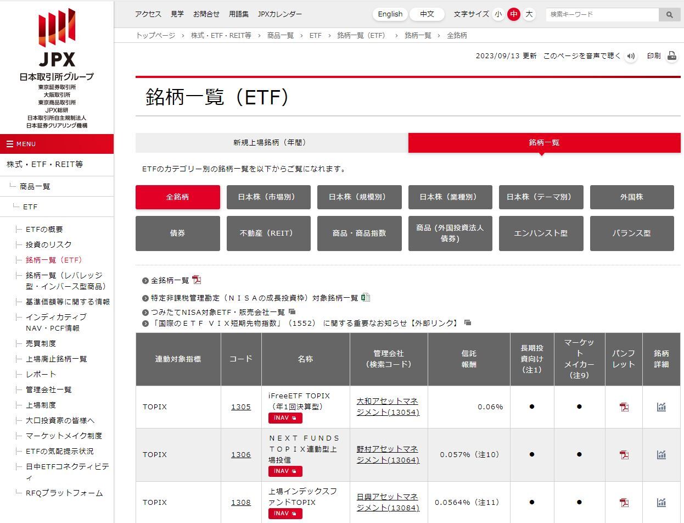This screenshot has height=523, width=684.
Task: Open the NISA成長投資枠 Excel file icon
Action: click(366, 297)
